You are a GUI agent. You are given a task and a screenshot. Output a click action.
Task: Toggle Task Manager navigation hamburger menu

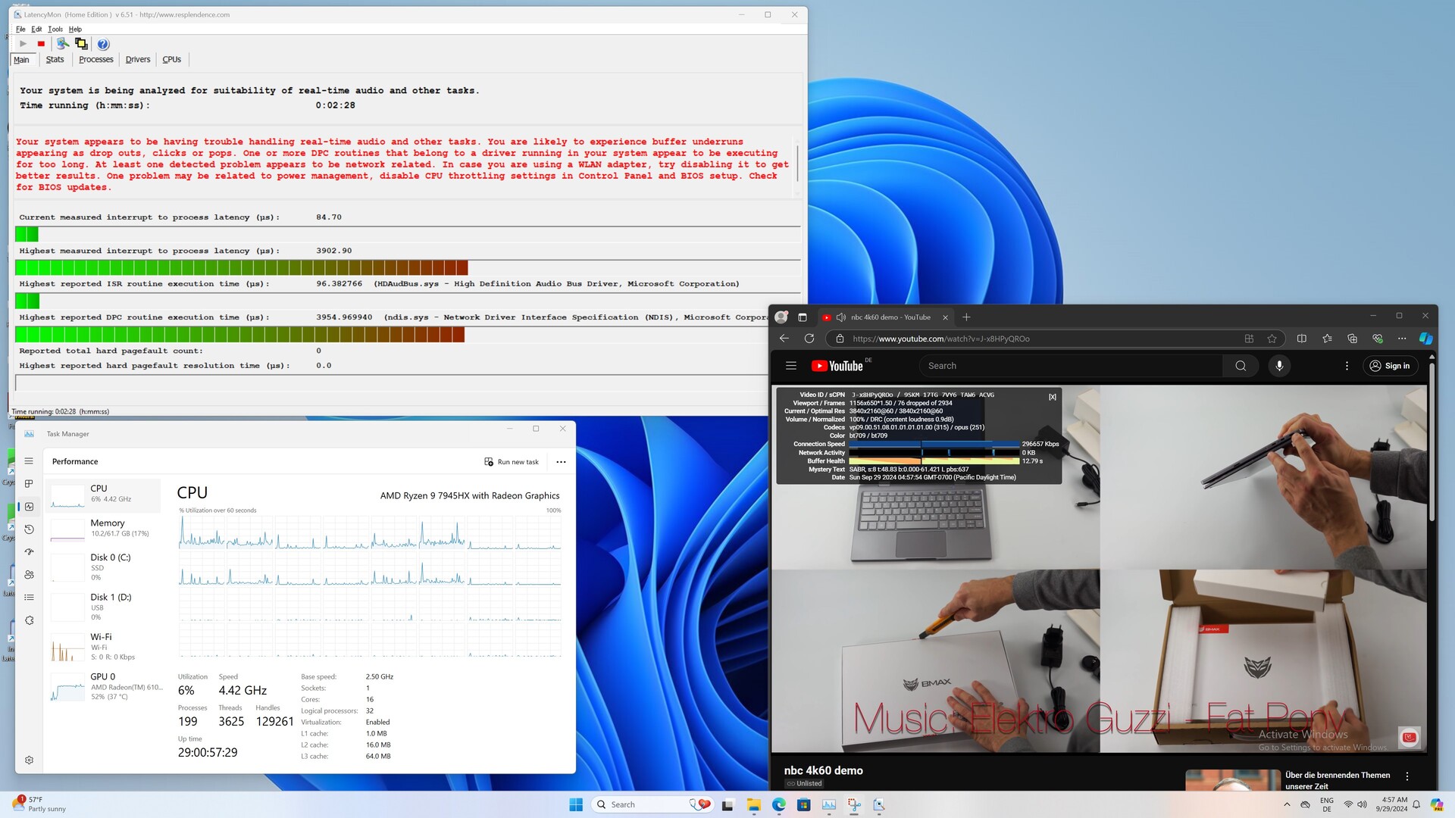(29, 461)
